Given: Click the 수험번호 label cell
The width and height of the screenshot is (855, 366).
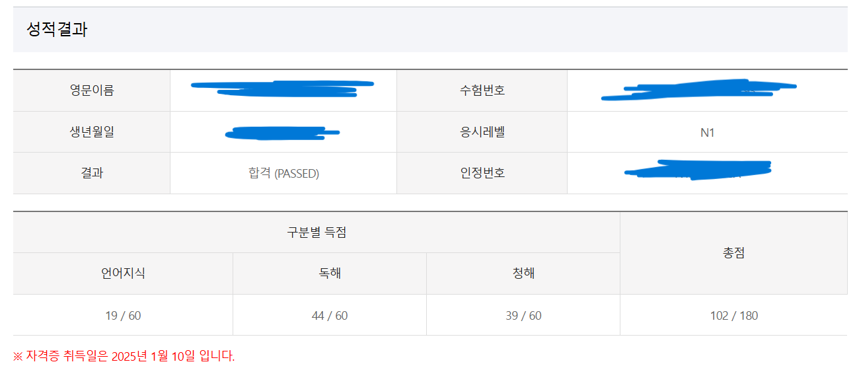Looking at the screenshot, I should pos(482,91).
